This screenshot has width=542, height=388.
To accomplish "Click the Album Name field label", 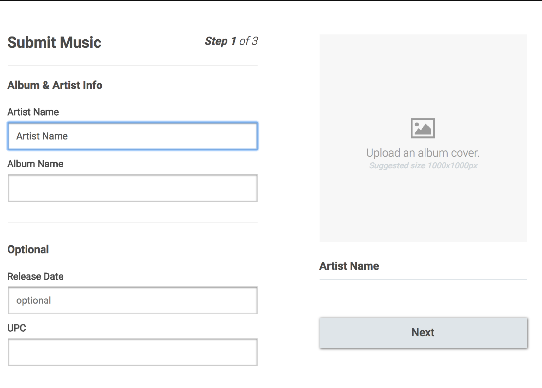I will [x=35, y=164].
